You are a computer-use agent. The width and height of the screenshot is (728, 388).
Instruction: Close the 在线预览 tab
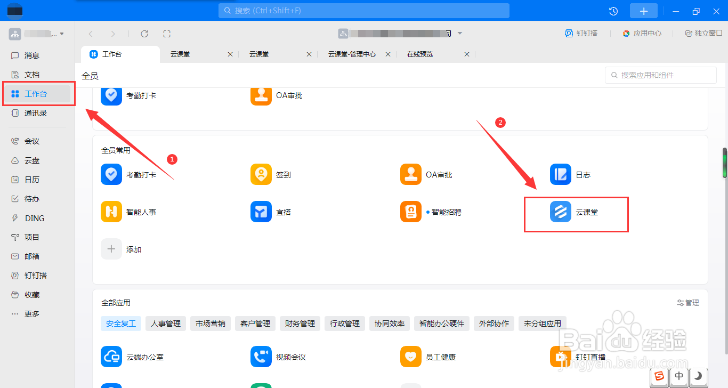tap(467, 54)
